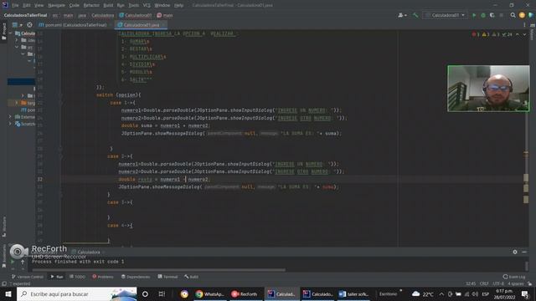Open Windows notification center
Image resolution: width=536 pixels, height=301 pixels.
pyautogui.click(x=525, y=293)
